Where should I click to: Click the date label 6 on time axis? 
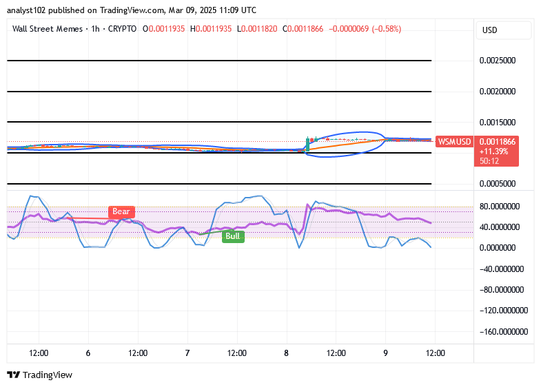tap(88, 353)
